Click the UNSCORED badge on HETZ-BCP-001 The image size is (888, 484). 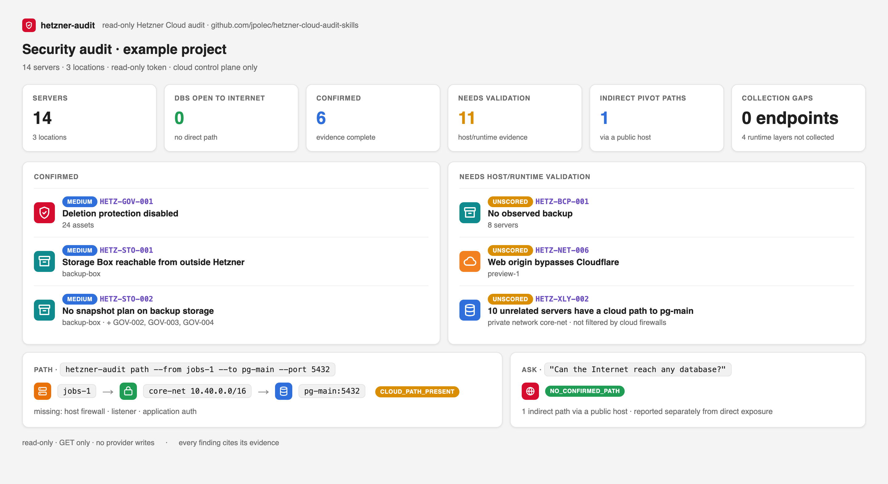tap(510, 202)
